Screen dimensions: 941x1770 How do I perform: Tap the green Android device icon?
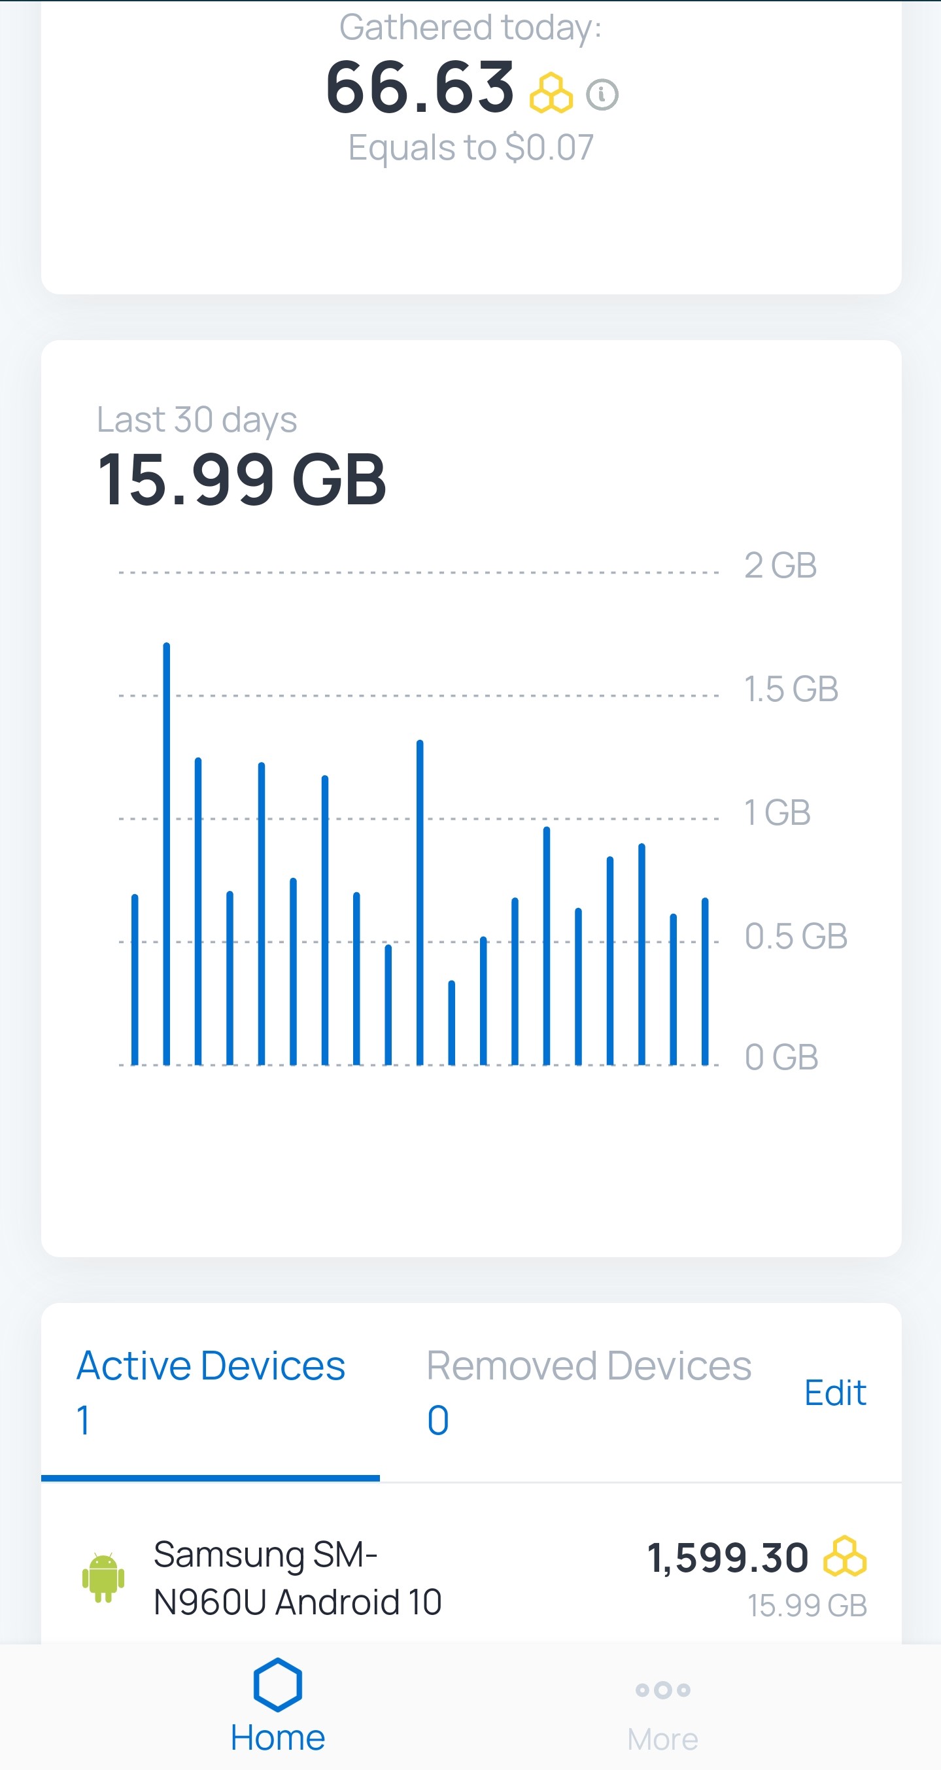(x=104, y=1578)
